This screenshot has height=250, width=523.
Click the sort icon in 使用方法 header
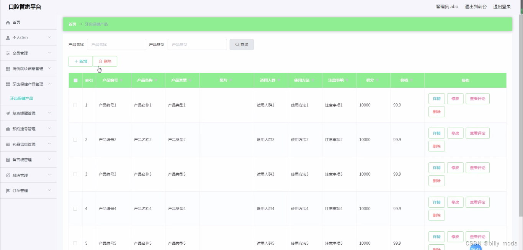tap(313, 81)
